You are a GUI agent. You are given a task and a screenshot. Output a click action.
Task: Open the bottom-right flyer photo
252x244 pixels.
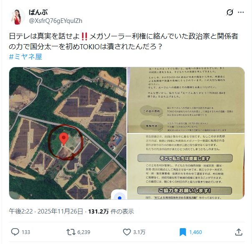186,166
